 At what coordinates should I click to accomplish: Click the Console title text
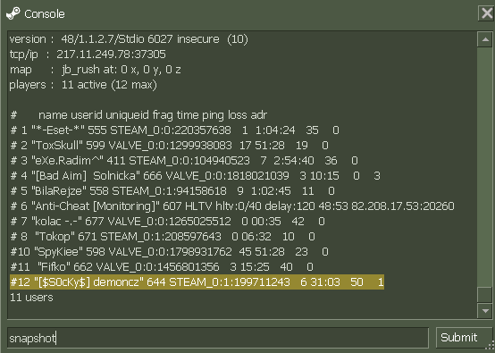coord(45,14)
